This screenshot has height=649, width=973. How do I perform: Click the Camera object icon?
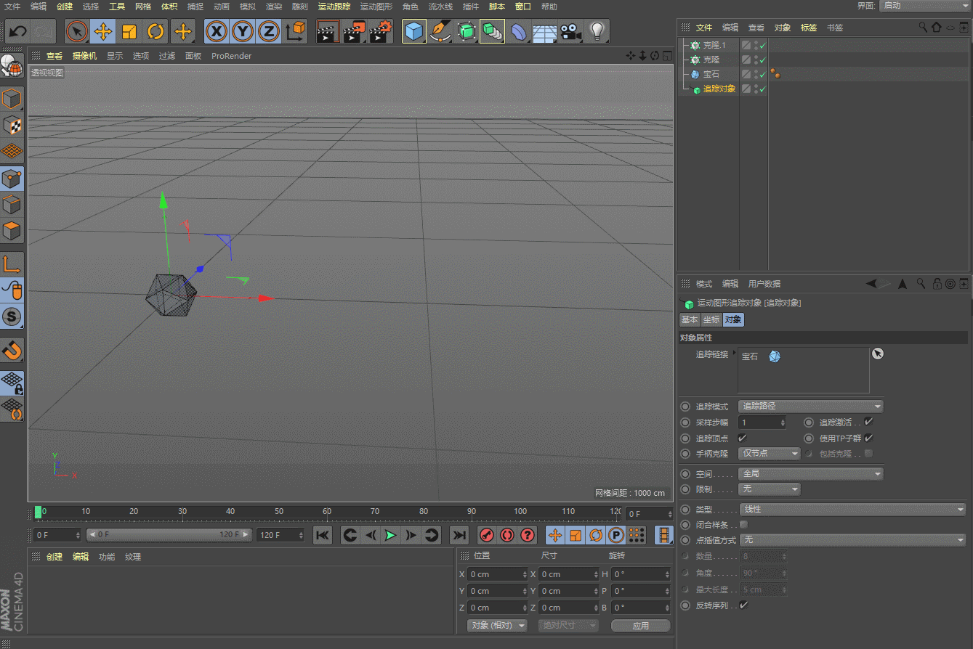pos(571,31)
